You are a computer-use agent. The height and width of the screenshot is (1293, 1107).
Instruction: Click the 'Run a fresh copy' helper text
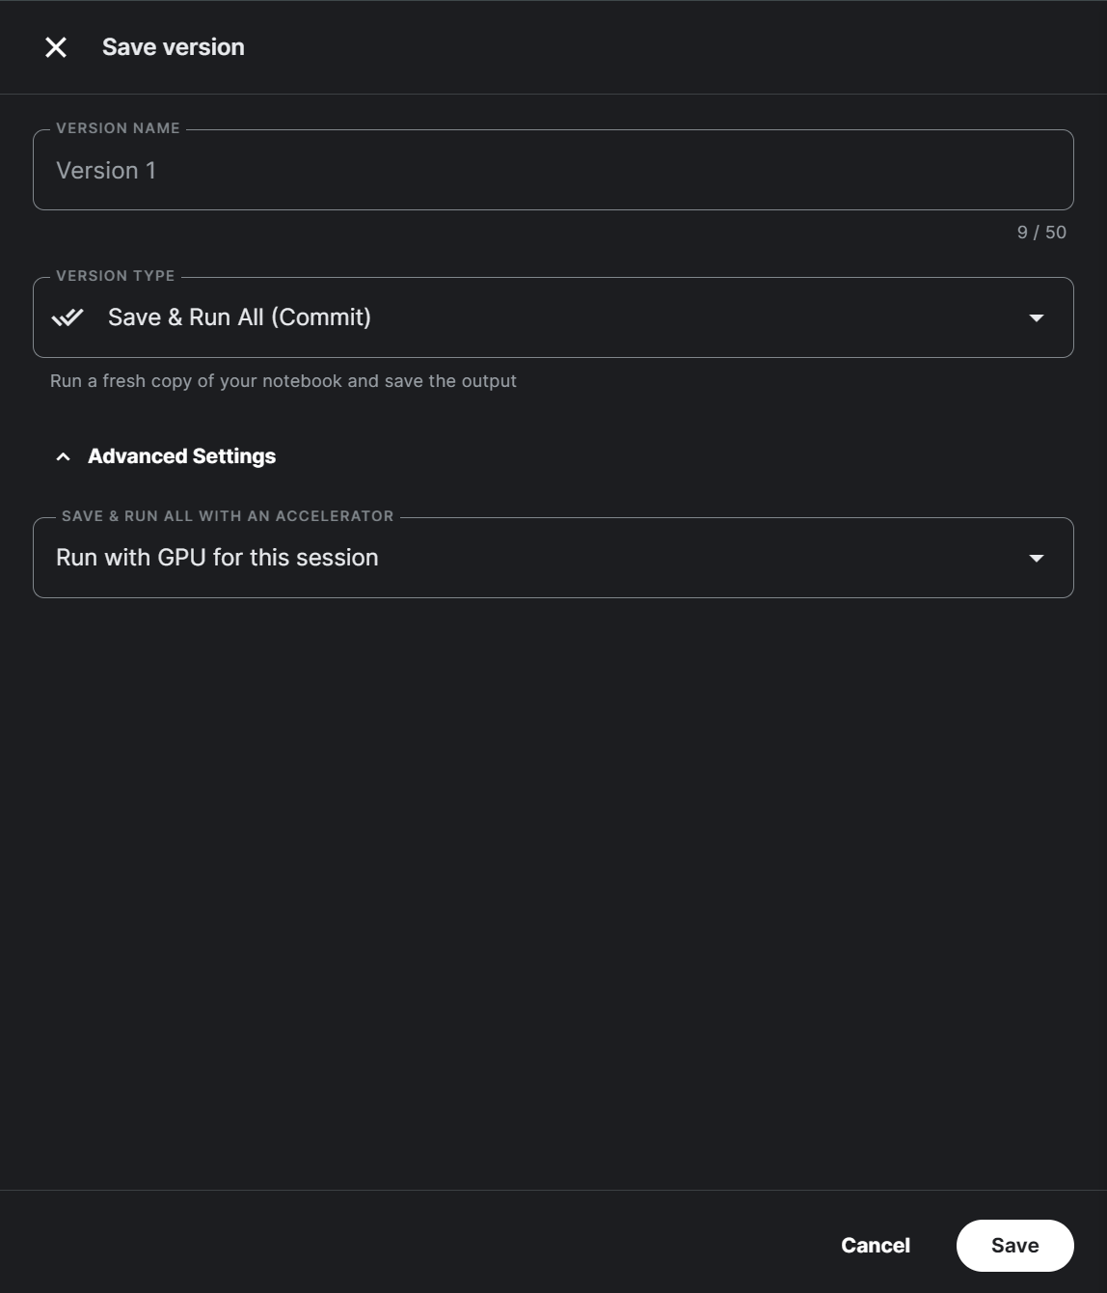point(283,381)
